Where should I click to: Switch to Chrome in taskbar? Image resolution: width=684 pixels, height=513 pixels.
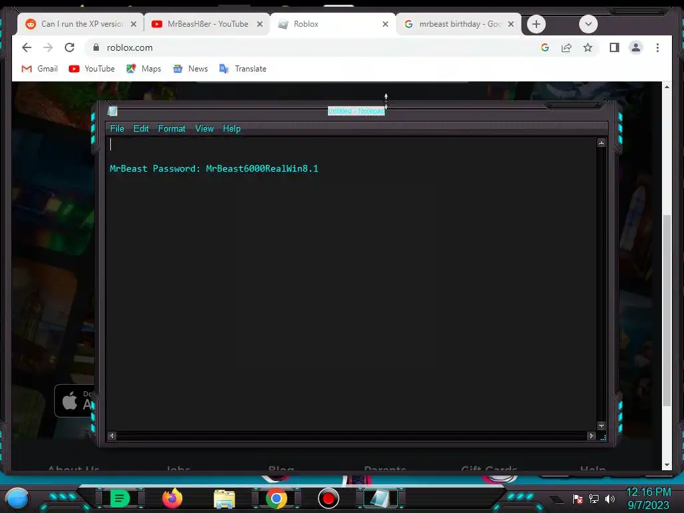click(276, 498)
